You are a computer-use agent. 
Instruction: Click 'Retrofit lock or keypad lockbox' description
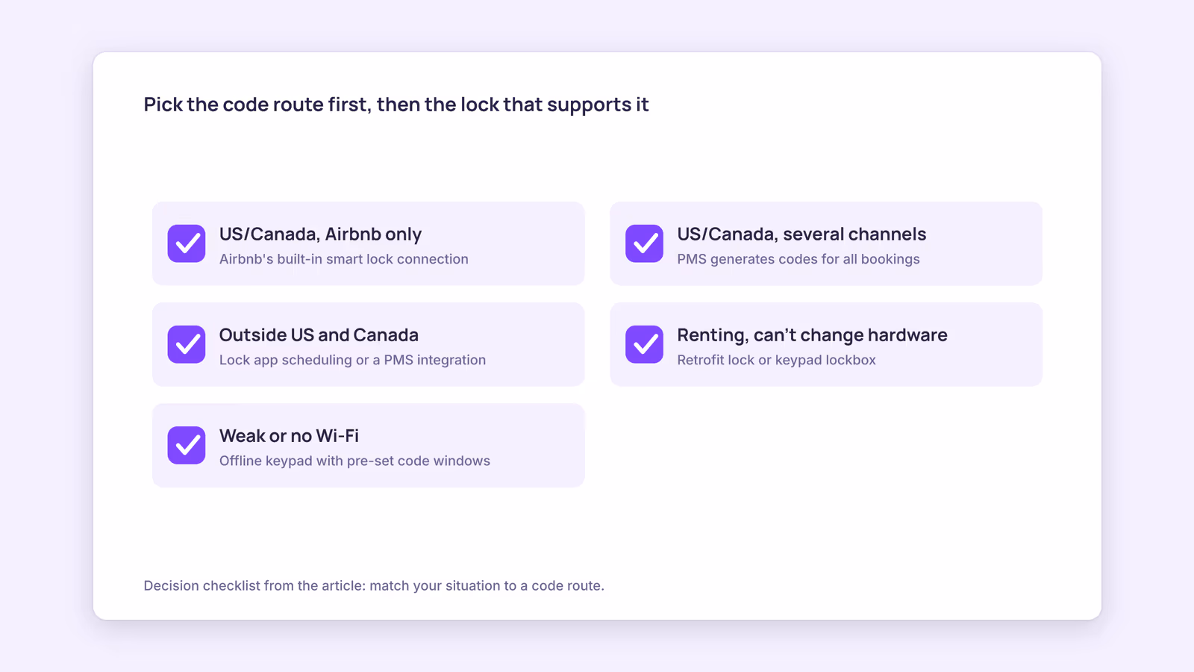[x=776, y=360]
